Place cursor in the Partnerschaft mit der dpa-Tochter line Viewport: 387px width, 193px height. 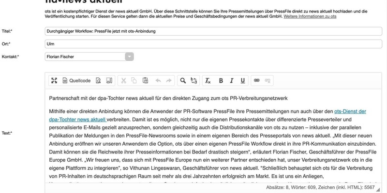coord(168,98)
